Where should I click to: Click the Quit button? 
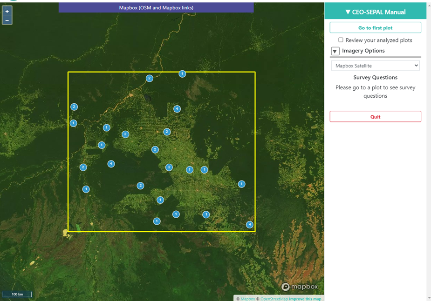(x=375, y=116)
